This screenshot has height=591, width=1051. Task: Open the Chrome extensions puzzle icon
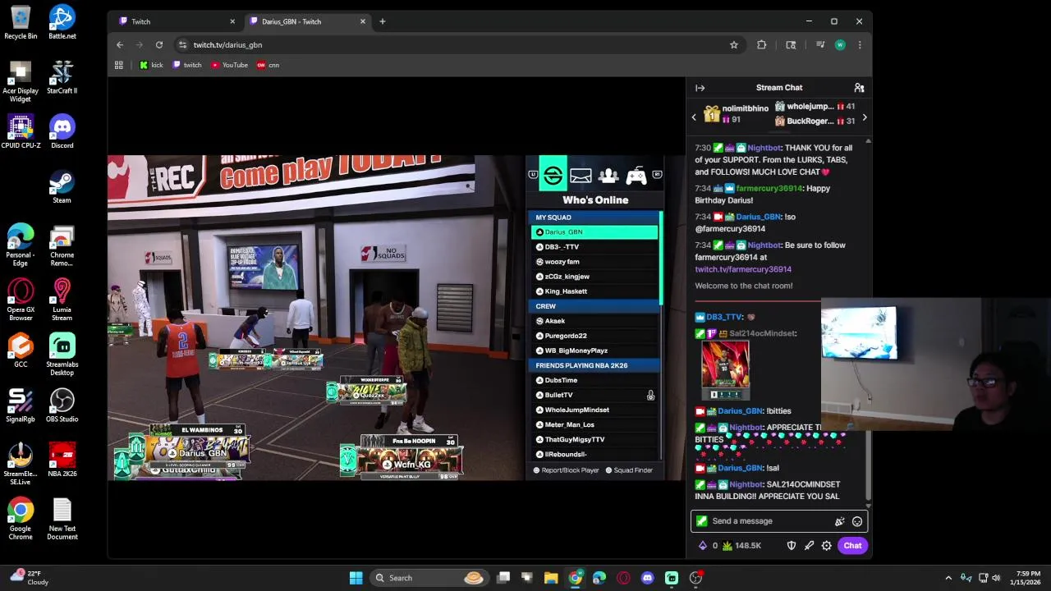[x=762, y=45]
